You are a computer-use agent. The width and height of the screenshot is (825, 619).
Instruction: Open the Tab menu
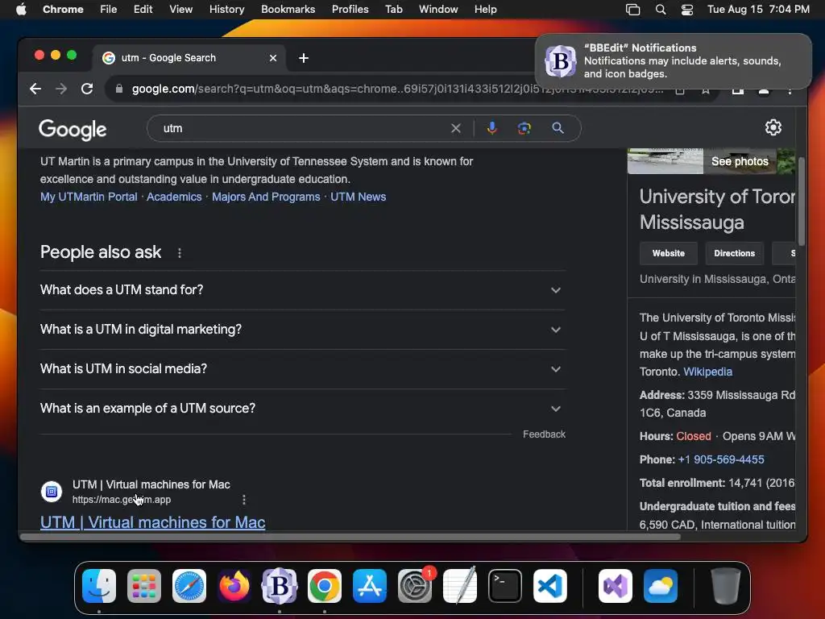tap(393, 10)
